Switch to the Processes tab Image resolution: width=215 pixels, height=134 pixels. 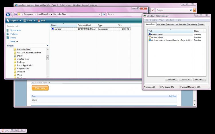pos(161,25)
